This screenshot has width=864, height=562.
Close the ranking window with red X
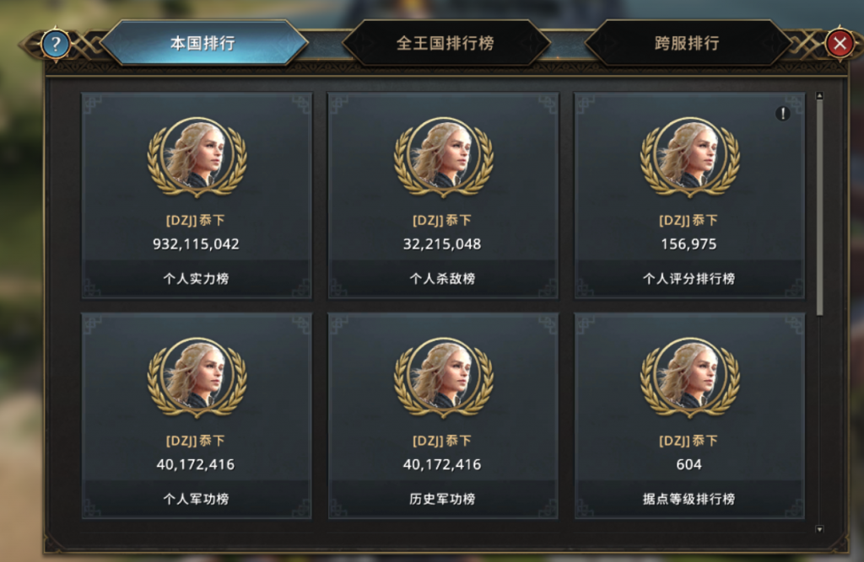click(840, 43)
